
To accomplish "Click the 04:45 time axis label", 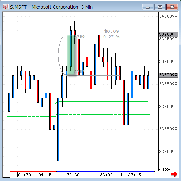I will (45, 175).
